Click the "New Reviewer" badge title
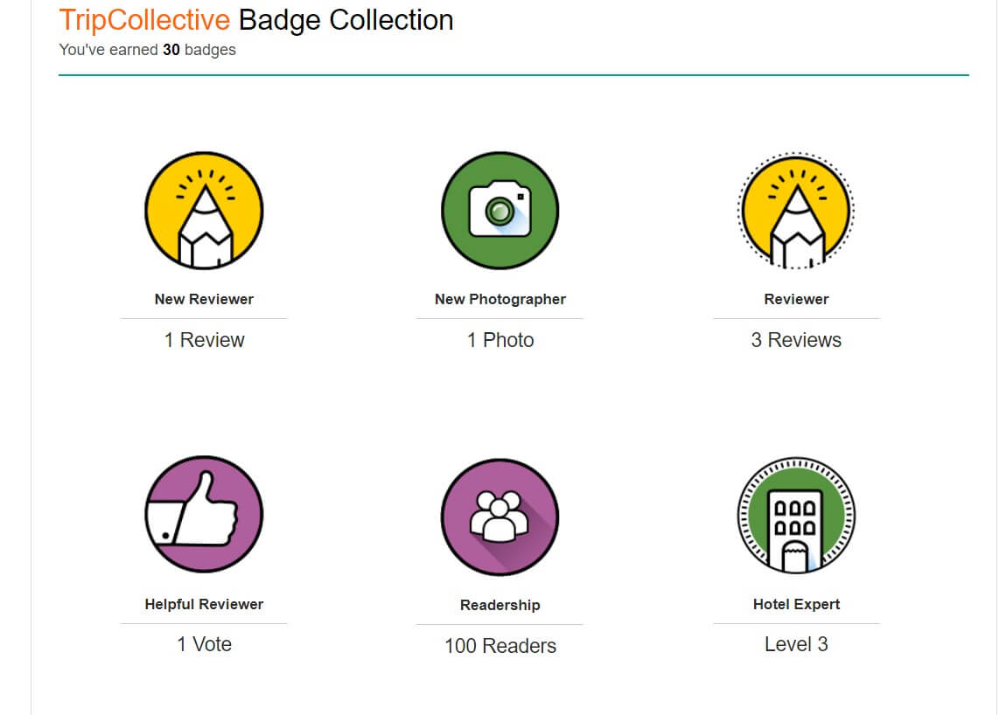The image size is (999, 715). point(204,299)
